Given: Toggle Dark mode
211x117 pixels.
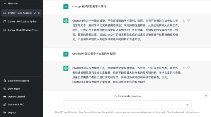Looking at the screenshot, I should 21,89.
